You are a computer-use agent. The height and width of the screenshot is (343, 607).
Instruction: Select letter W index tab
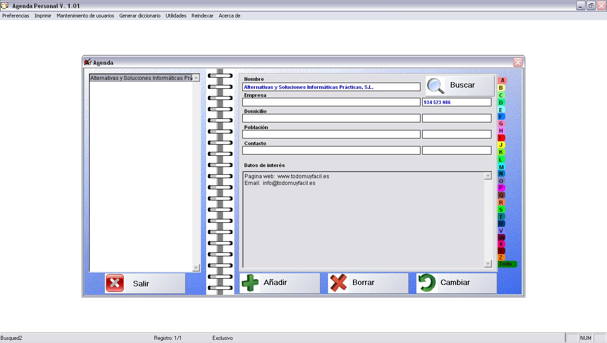[501, 238]
